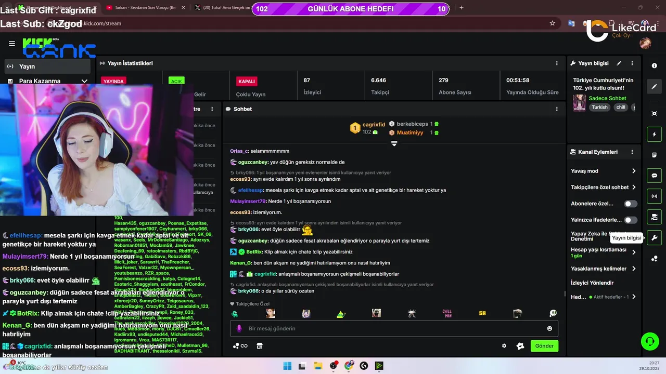Click the Sadece Sohbet category thumbnail
666x374 pixels.
click(x=579, y=103)
